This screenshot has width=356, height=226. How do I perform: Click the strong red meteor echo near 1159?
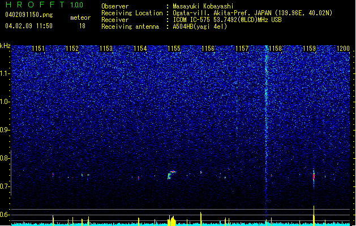314,176
